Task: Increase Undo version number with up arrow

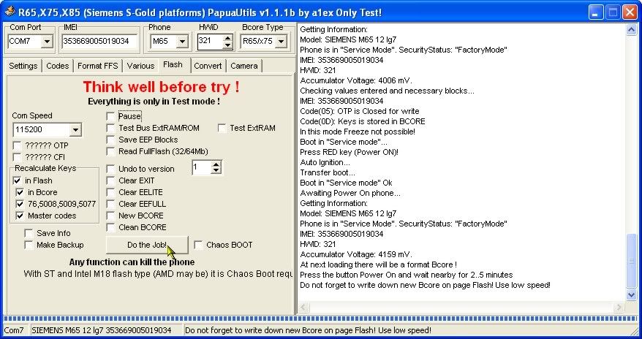Action: (216, 164)
